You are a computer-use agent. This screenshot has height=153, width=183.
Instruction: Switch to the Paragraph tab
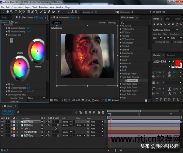[171, 55]
